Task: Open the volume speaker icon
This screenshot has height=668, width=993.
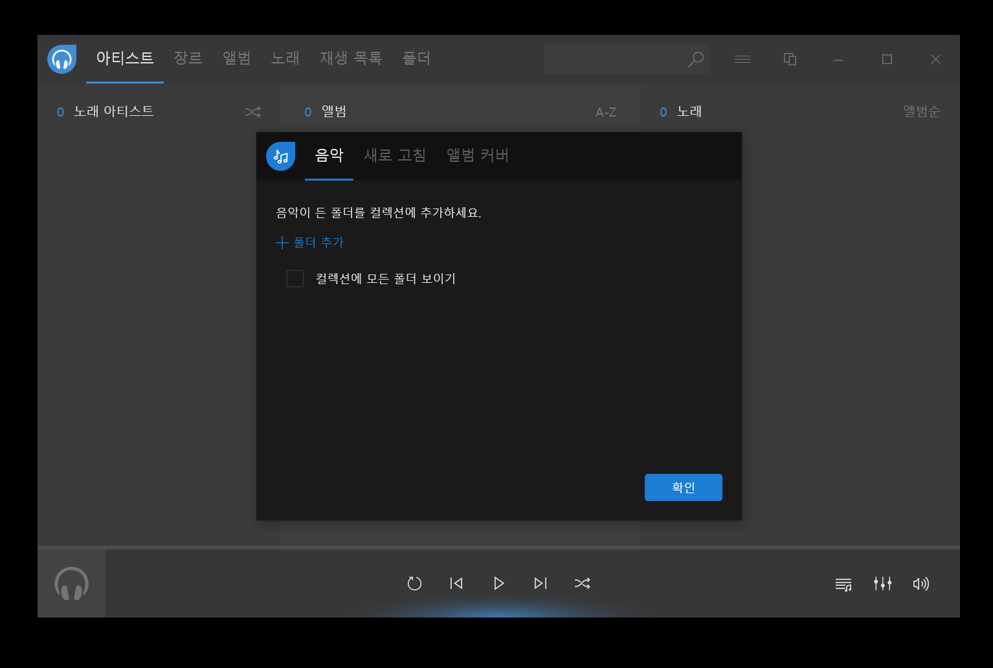Action: coord(921,584)
